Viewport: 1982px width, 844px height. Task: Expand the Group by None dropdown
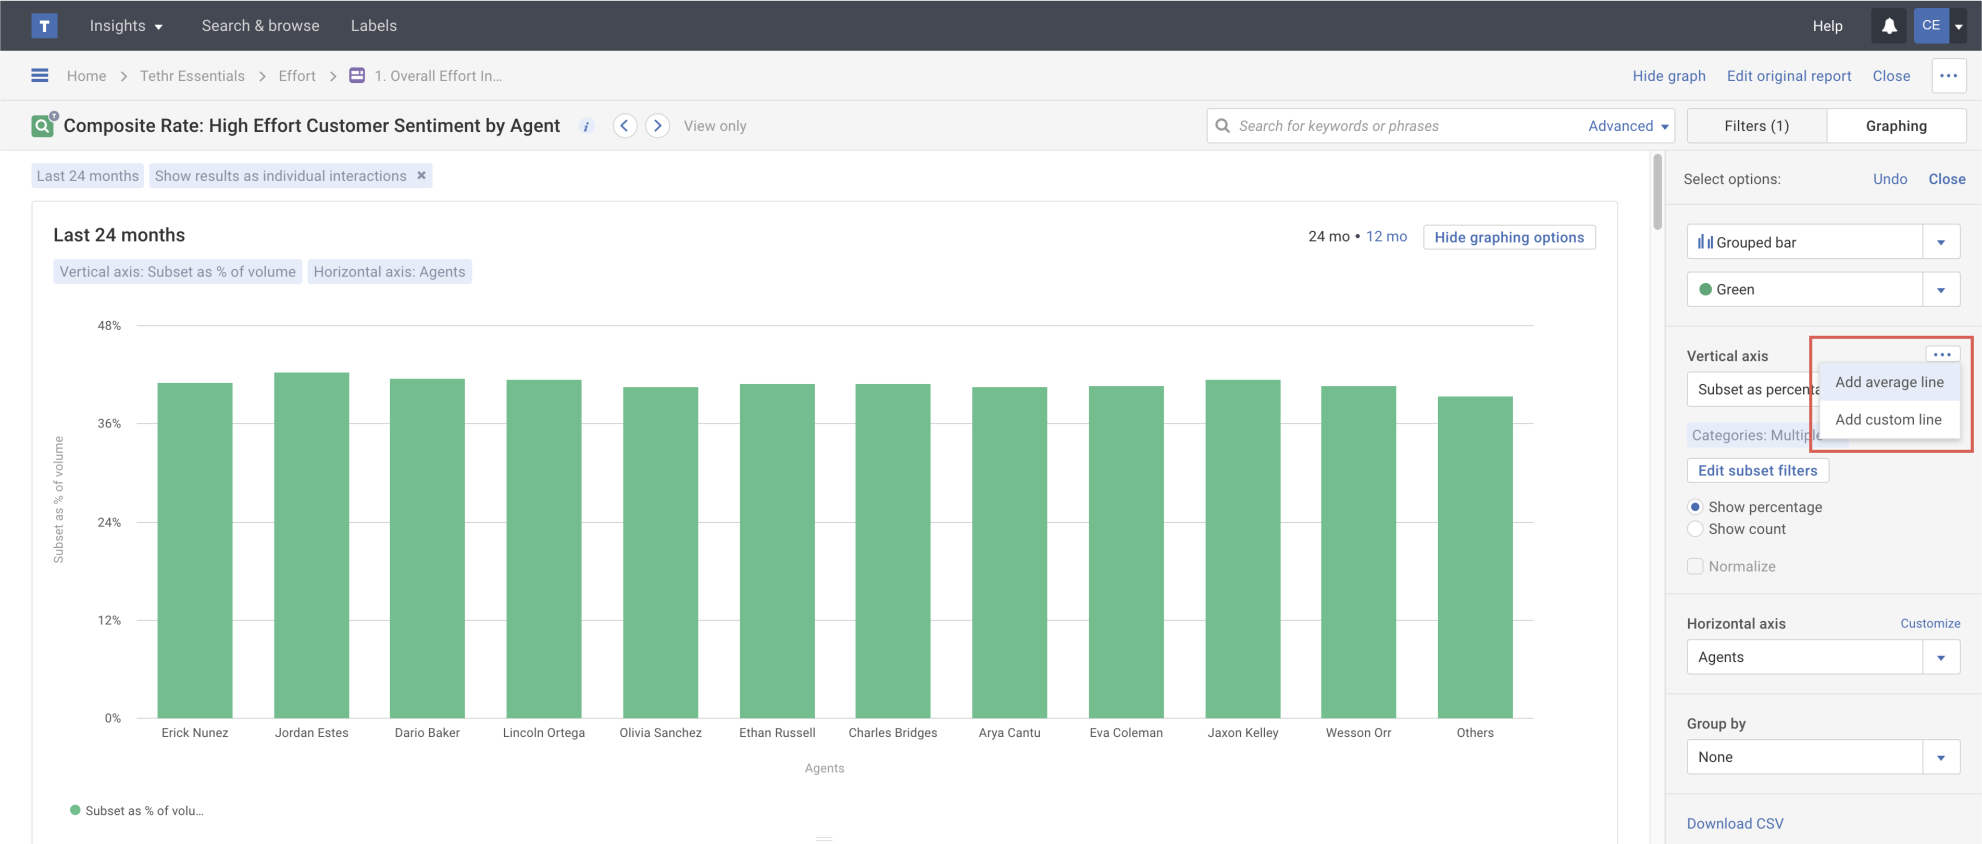1940,757
